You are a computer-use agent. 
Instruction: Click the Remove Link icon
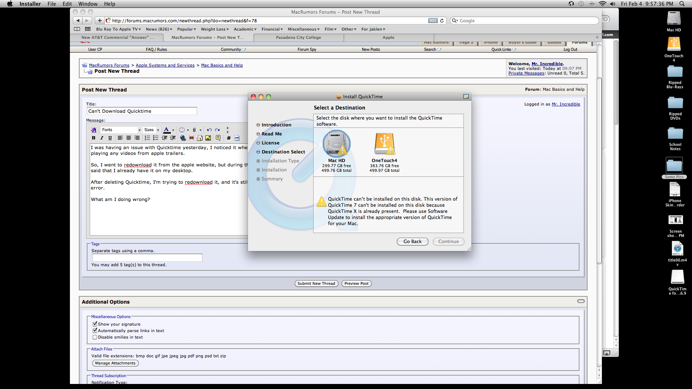point(191,138)
